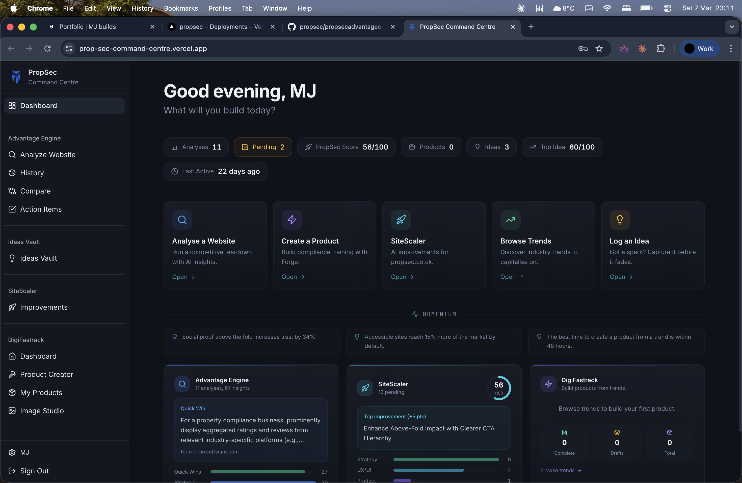The width and height of the screenshot is (742, 483).
Task: Click the settings gear icon beside MJ
Action: pyautogui.click(x=12, y=452)
